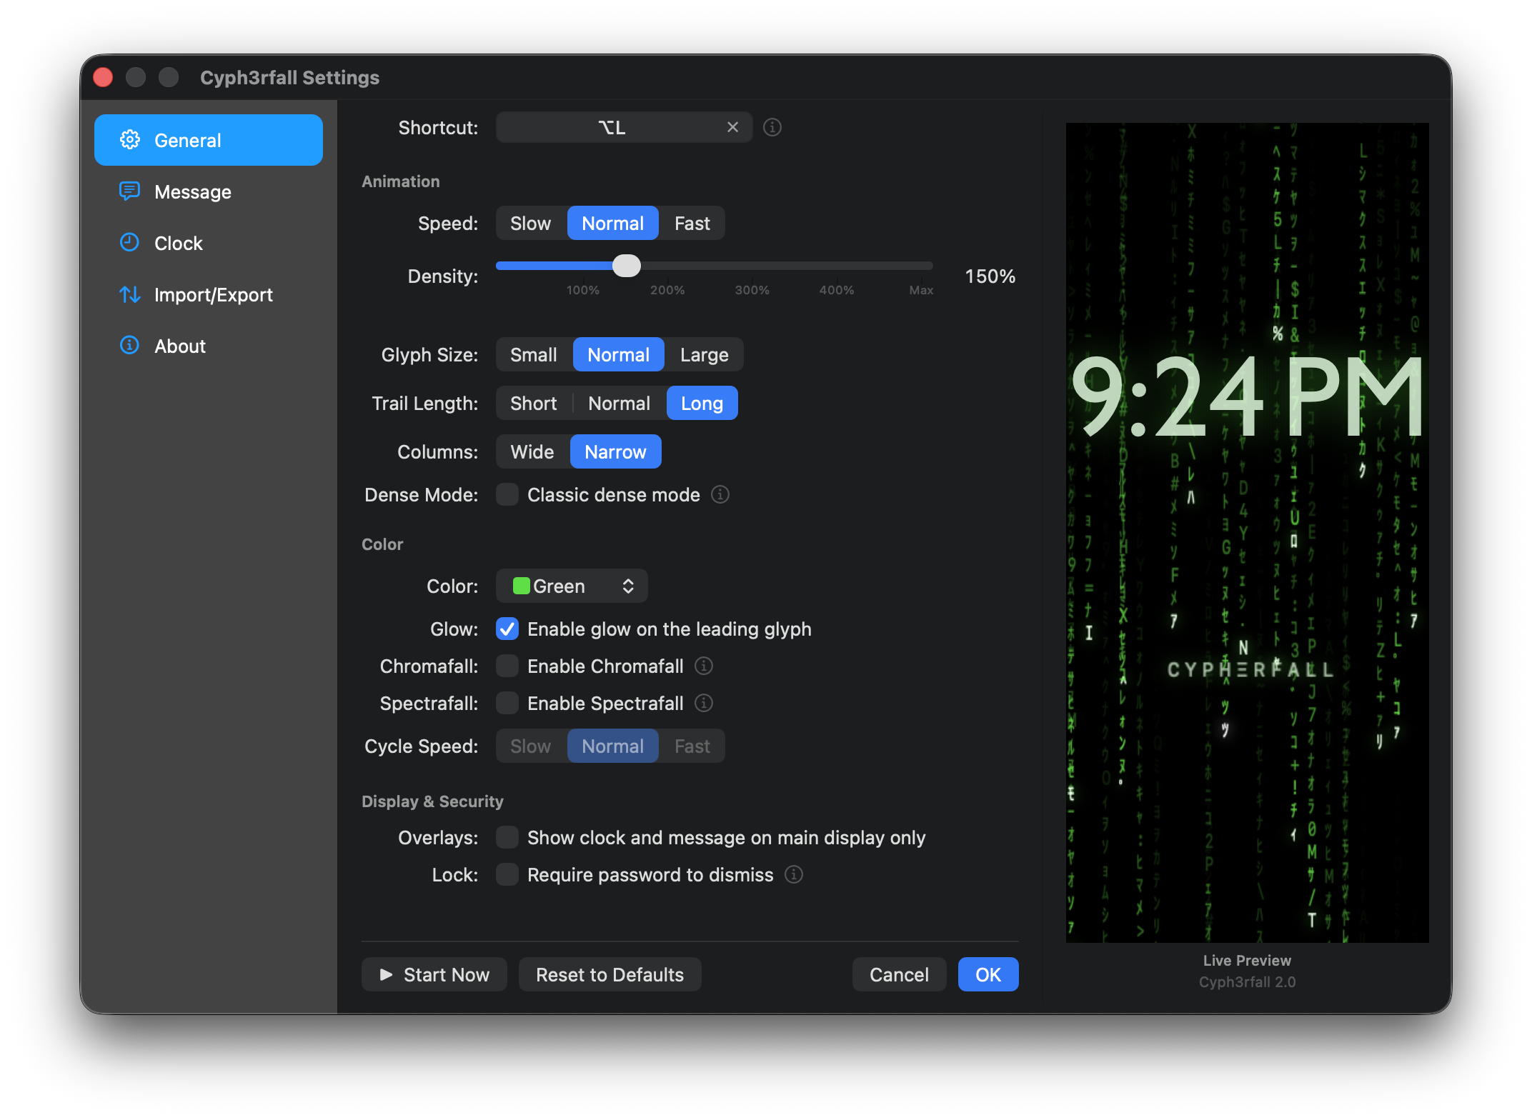Choose Large glyph size

[705, 354]
